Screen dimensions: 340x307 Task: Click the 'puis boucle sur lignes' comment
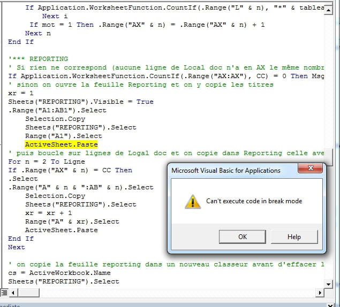point(166,153)
